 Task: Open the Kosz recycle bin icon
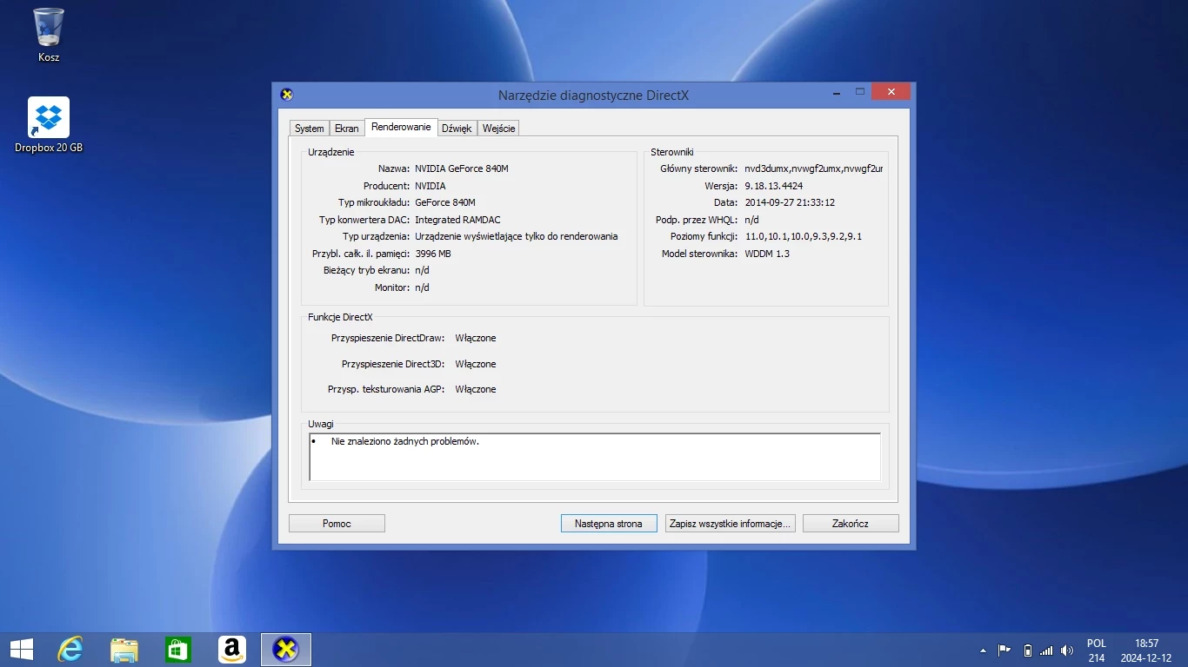point(49,35)
